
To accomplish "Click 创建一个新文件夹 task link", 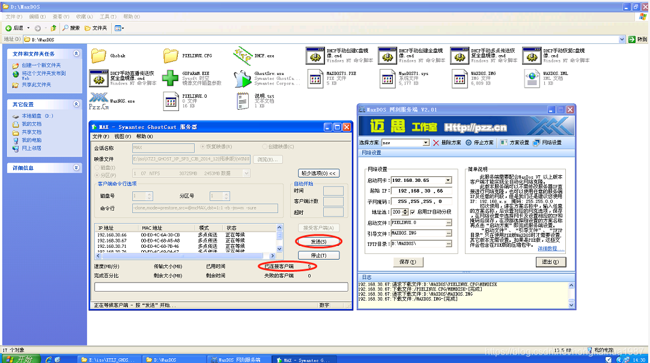I will [41, 65].
